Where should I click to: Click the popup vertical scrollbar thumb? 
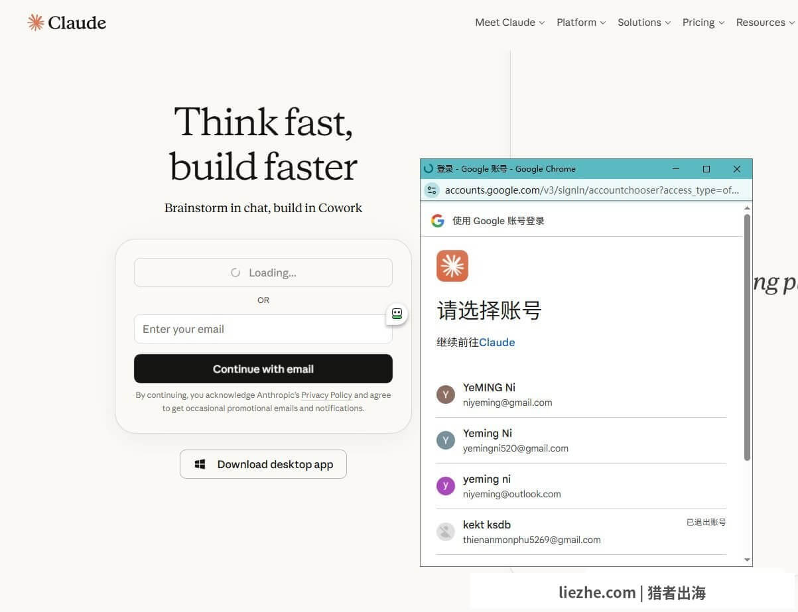747,337
